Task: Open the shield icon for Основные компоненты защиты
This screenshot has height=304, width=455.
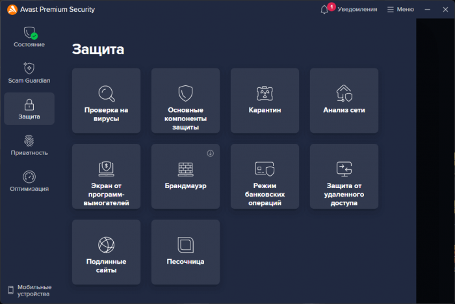Action: [x=185, y=92]
